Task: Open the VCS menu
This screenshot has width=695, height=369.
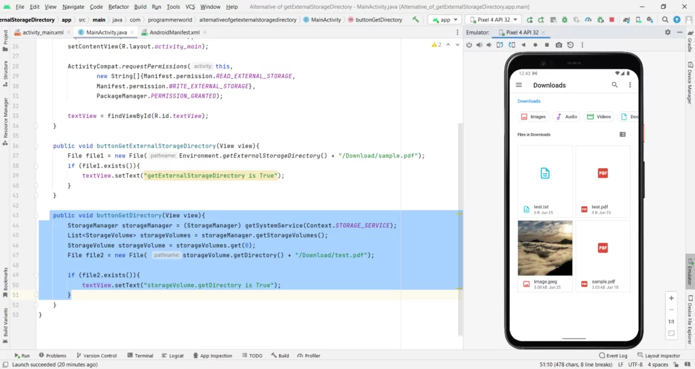Action: pyautogui.click(x=190, y=7)
